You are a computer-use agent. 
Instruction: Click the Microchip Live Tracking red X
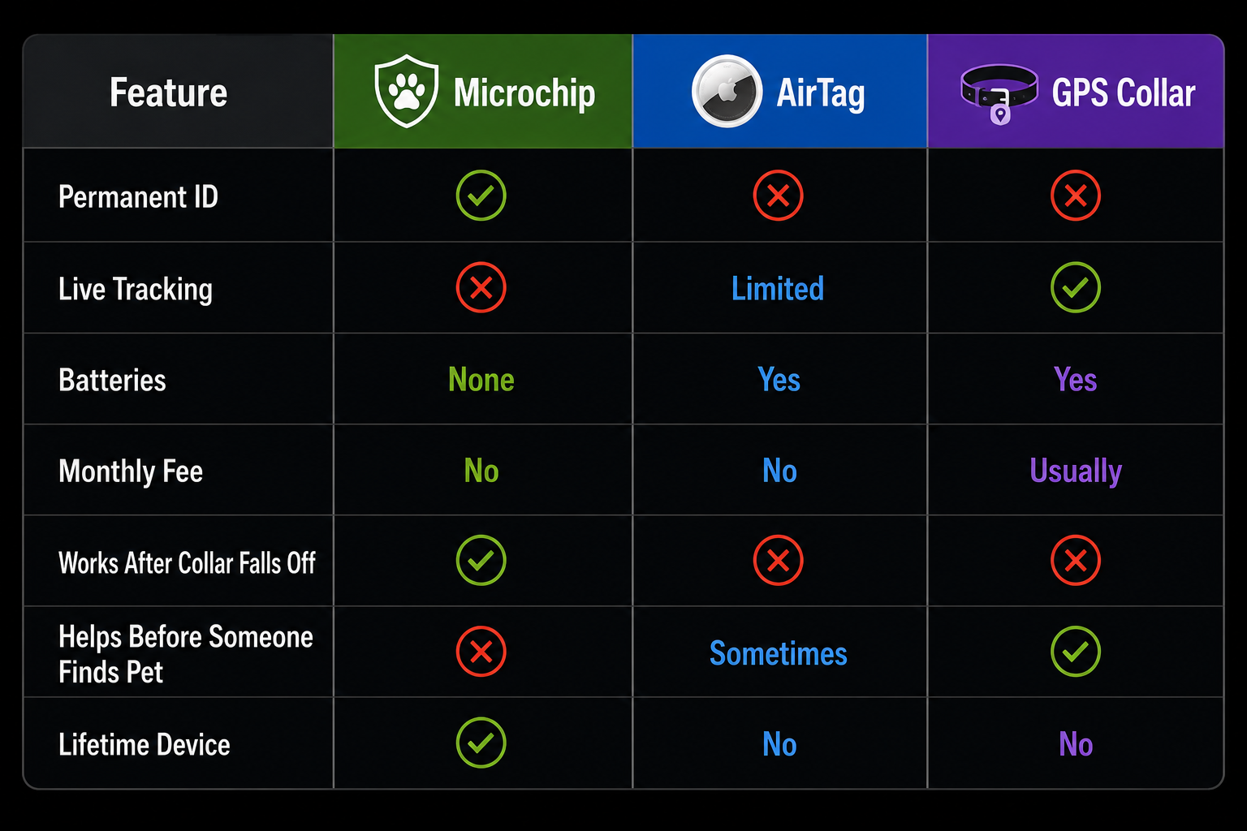coord(481,287)
